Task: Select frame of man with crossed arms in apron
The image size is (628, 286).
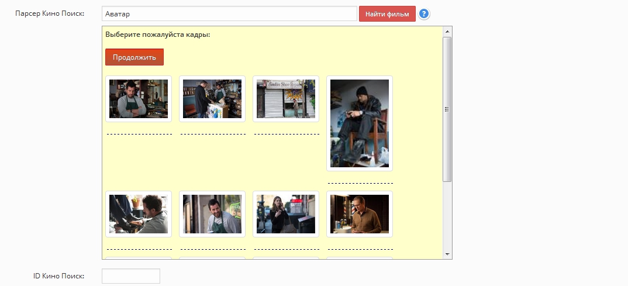Action: [x=139, y=98]
